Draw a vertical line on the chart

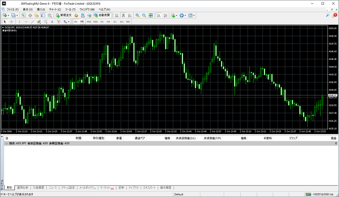[20, 22]
